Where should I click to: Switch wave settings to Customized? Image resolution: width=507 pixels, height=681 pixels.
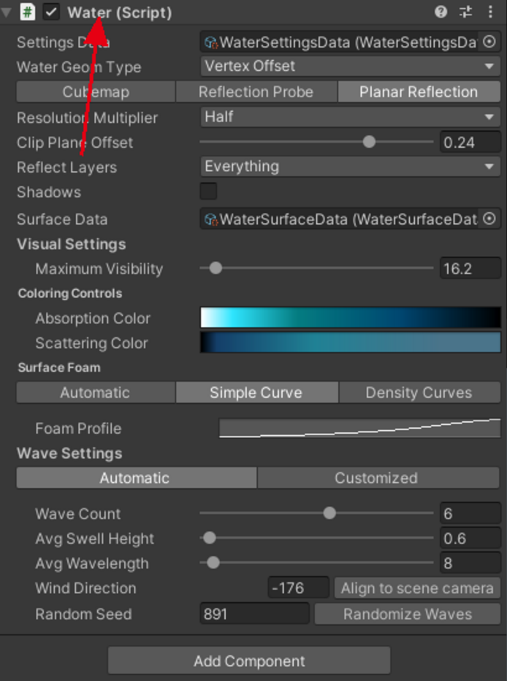click(376, 478)
